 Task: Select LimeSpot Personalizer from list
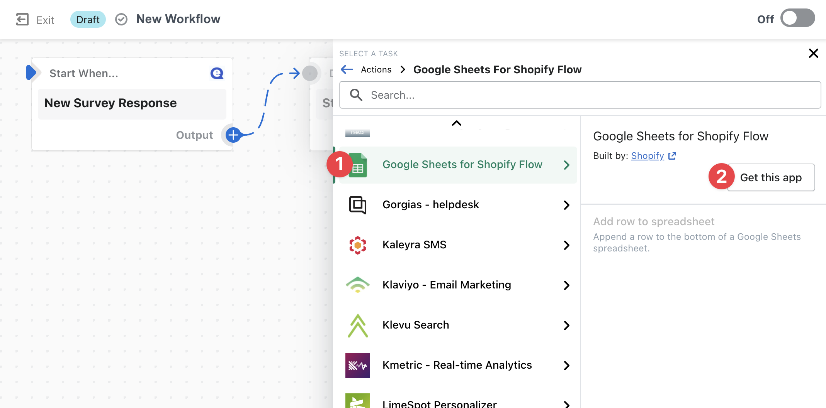coord(456,398)
